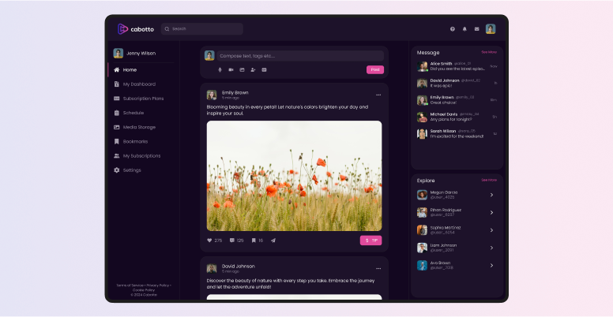Open the notifications bell

pos(464,29)
